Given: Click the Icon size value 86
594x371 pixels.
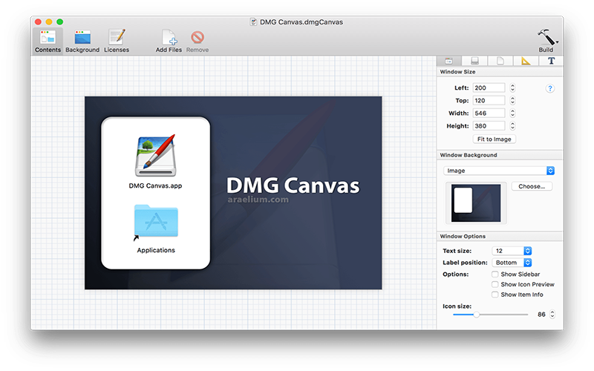Looking at the screenshot, I should point(541,315).
